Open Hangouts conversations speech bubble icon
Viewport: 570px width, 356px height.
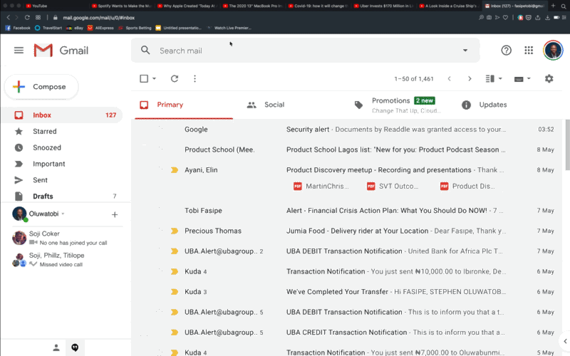pyautogui.click(x=75, y=347)
